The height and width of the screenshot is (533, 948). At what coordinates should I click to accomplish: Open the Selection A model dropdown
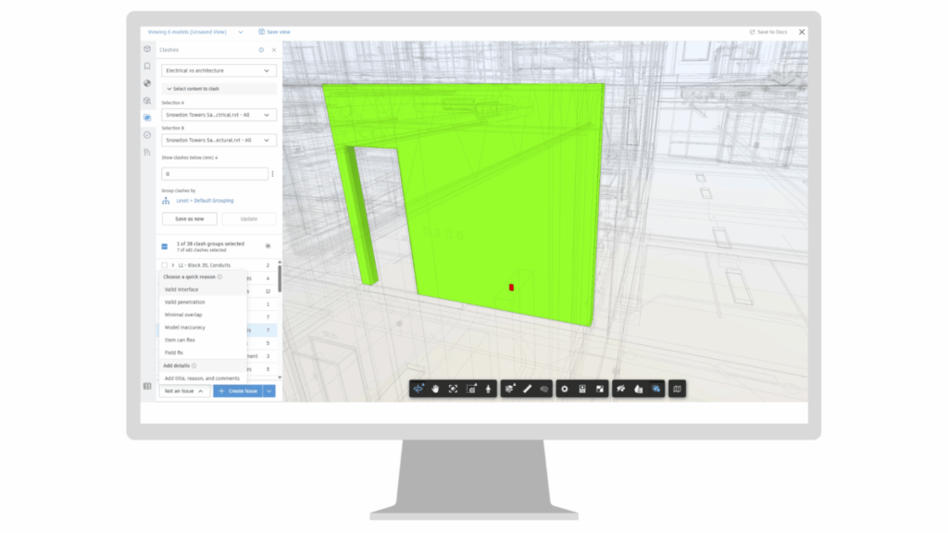click(x=218, y=116)
